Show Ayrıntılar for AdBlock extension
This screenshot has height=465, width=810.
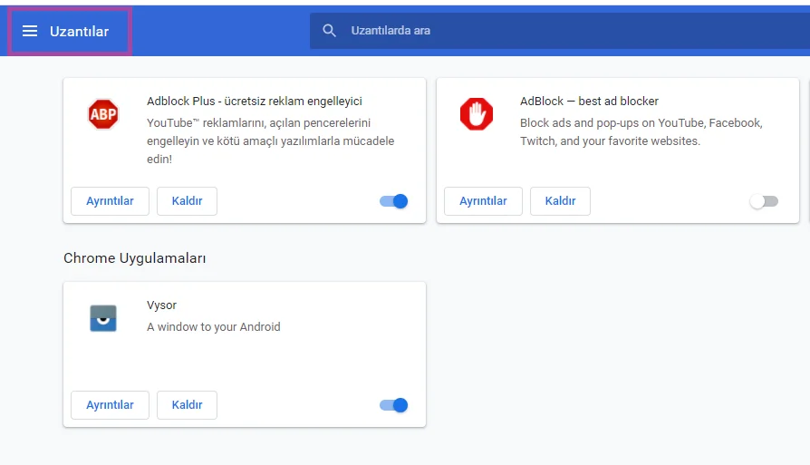coord(483,201)
